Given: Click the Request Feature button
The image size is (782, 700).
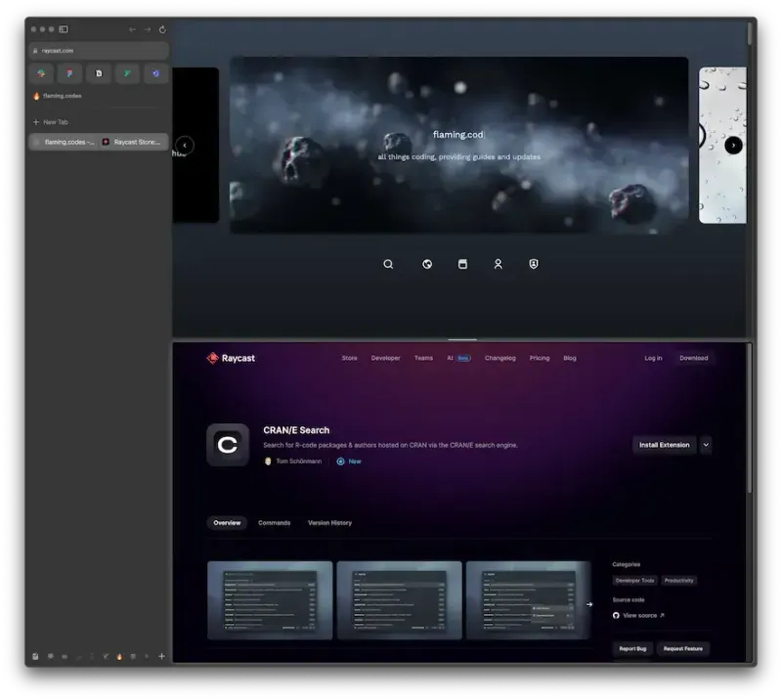Looking at the screenshot, I should coord(682,649).
